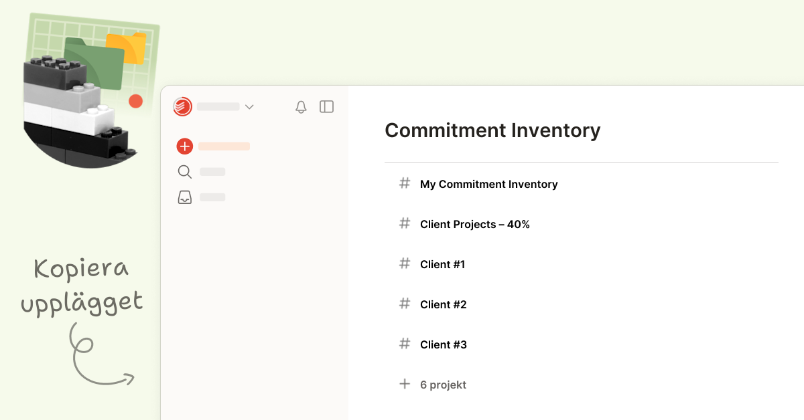
Task: Click hash icon beside Client #1
Action: point(405,264)
